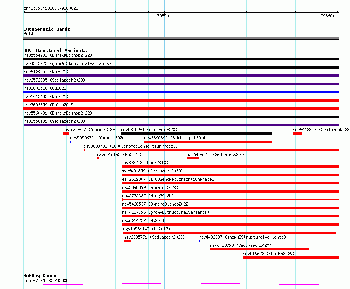
Task: Open the esv3890892 (Suktitipat2014) label
Action: (176, 138)
